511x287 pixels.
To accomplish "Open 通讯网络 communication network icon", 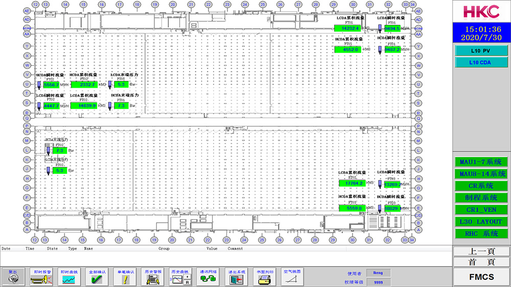I will coord(208,279).
